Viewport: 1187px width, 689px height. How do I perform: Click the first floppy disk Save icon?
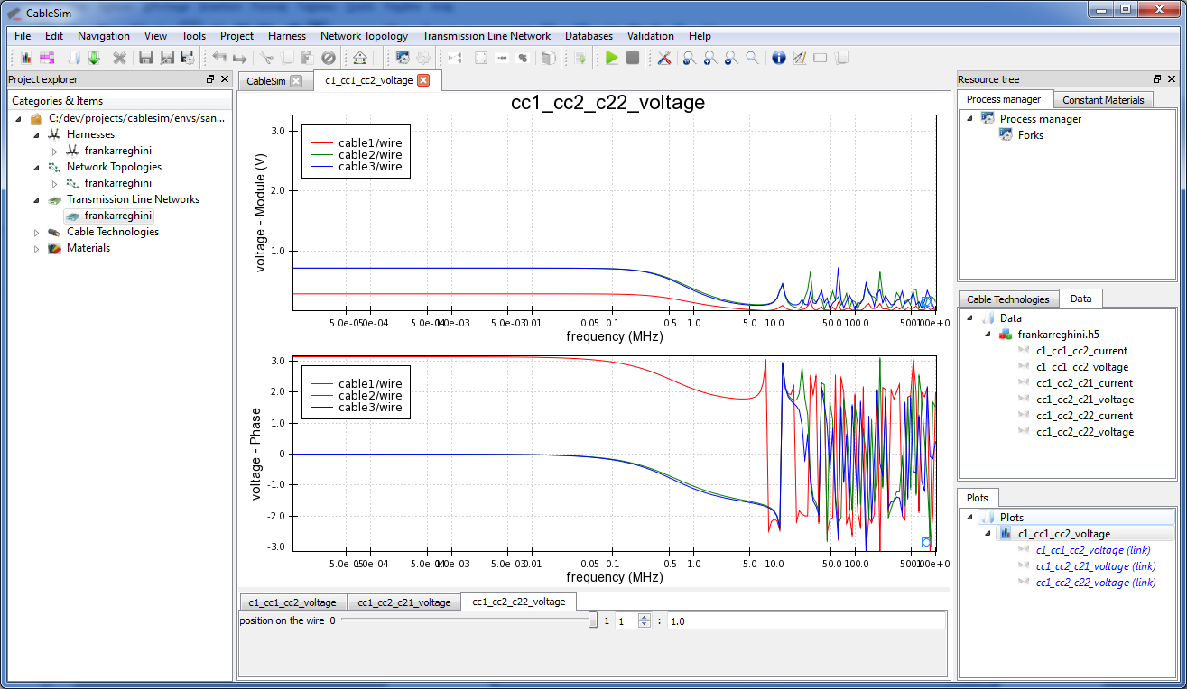[x=145, y=58]
